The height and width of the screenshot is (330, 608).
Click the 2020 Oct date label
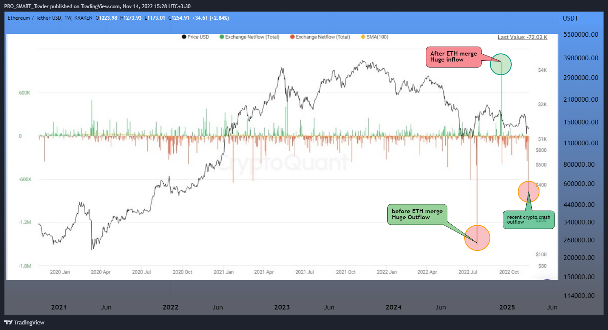coord(183,272)
